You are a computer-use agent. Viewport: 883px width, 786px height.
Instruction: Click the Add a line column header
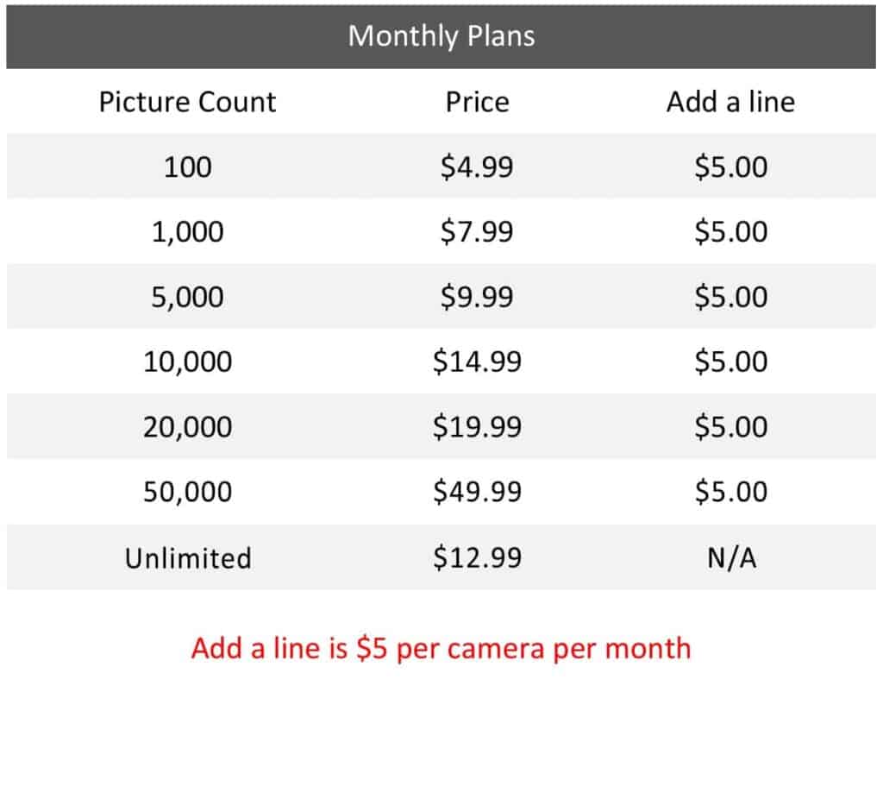730,102
